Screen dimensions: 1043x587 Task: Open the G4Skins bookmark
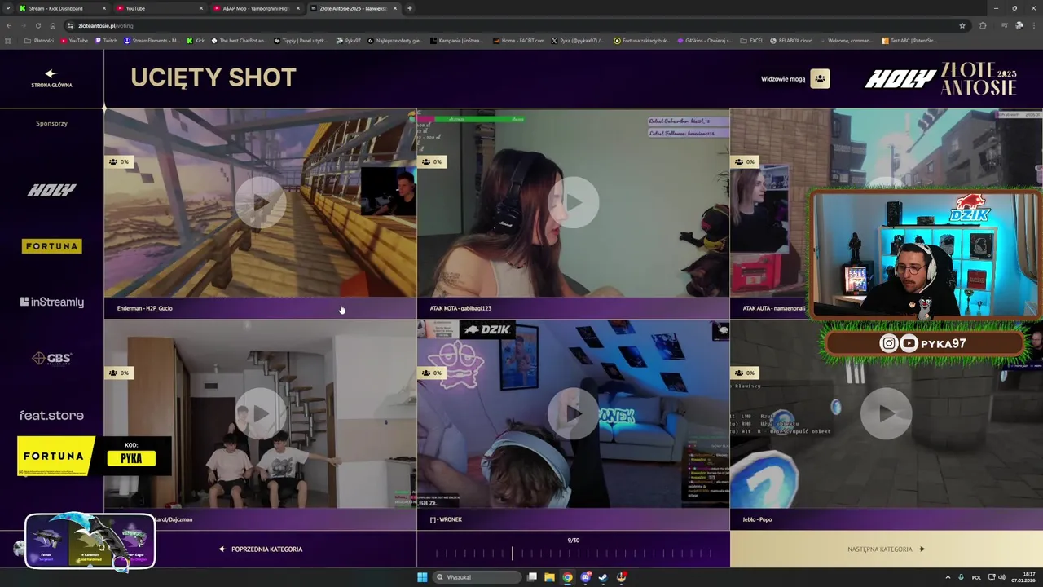tap(706, 40)
